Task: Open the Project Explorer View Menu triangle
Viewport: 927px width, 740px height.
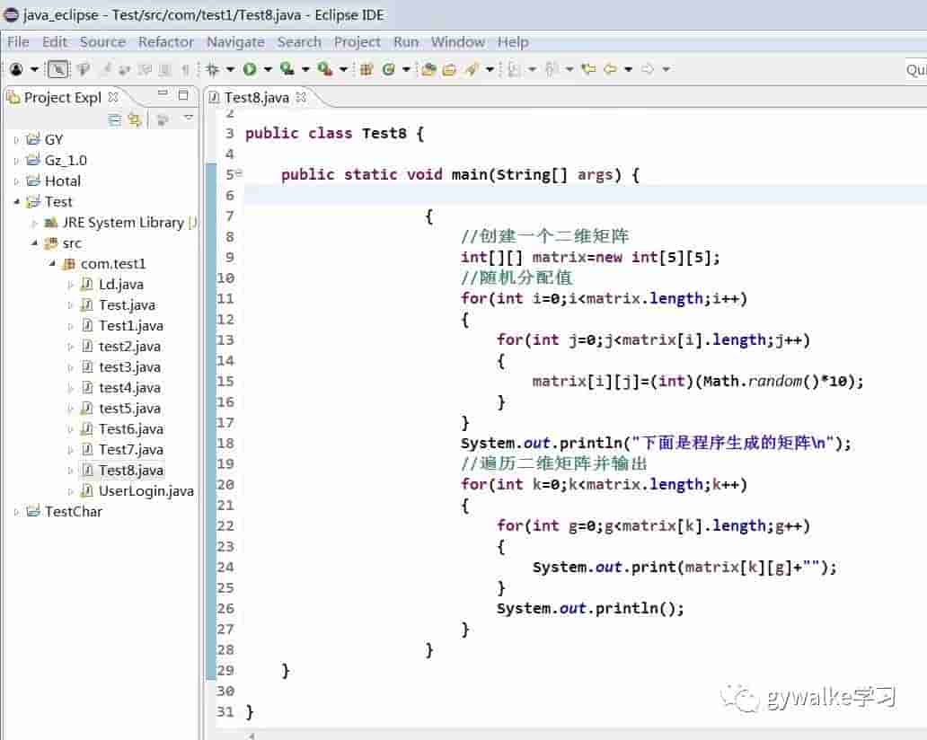Action: 188,117
